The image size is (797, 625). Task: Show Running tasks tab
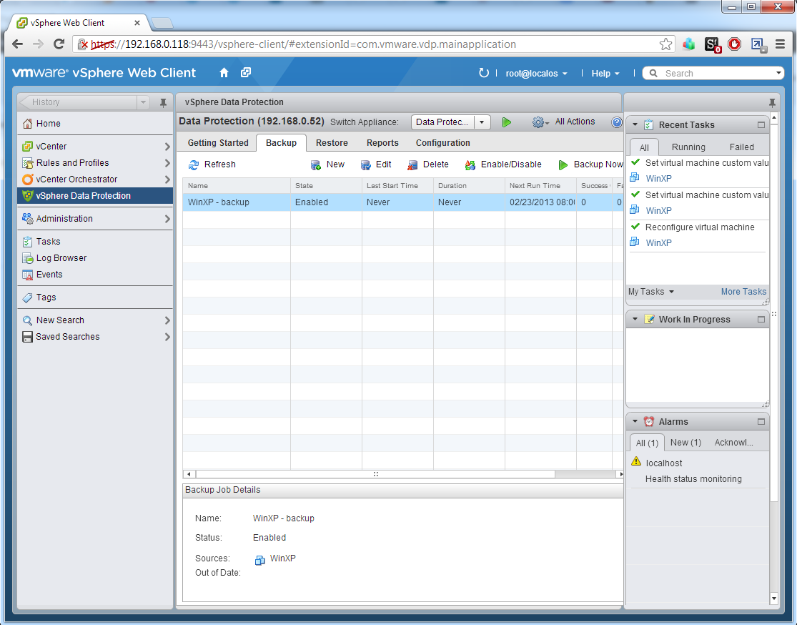[x=688, y=147]
